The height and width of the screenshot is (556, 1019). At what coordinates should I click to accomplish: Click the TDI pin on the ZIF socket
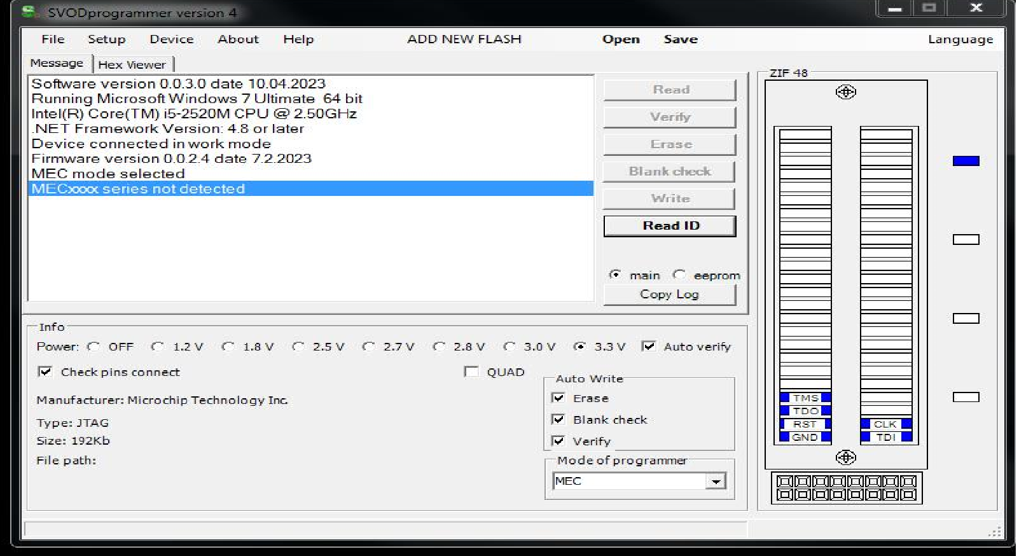(886, 437)
